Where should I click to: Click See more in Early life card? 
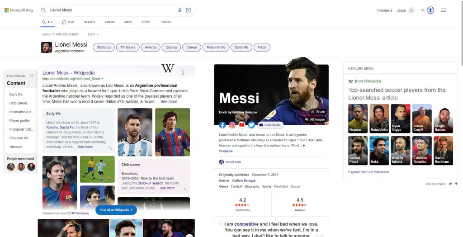point(85,147)
